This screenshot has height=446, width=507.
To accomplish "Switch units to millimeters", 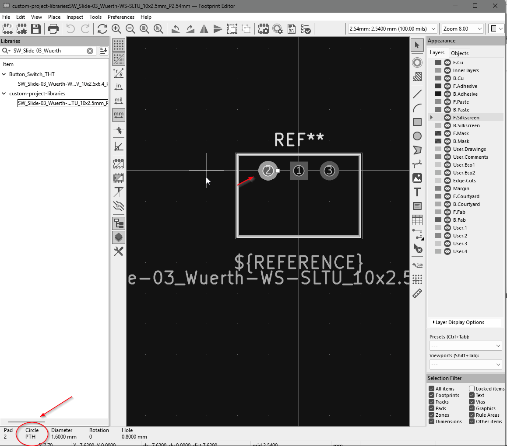I will (119, 115).
